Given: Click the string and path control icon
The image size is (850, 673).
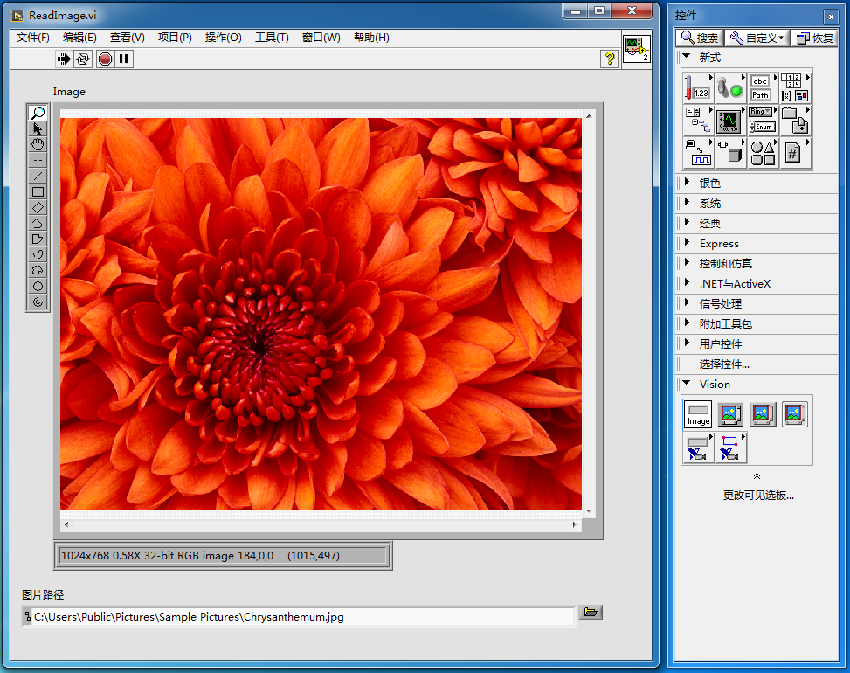Looking at the screenshot, I should click(760, 87).
